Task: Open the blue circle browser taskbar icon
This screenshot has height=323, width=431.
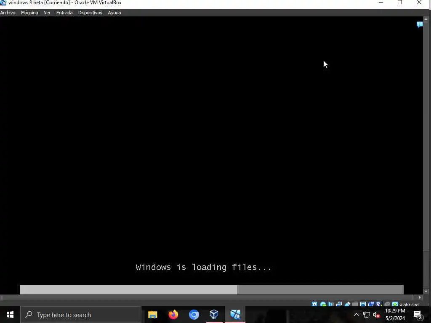Action: [194, 315]
